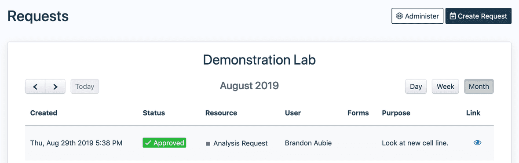The image size is (519, 163).
Task: Open Analysis Request resource link
Action: click(240, 144)
